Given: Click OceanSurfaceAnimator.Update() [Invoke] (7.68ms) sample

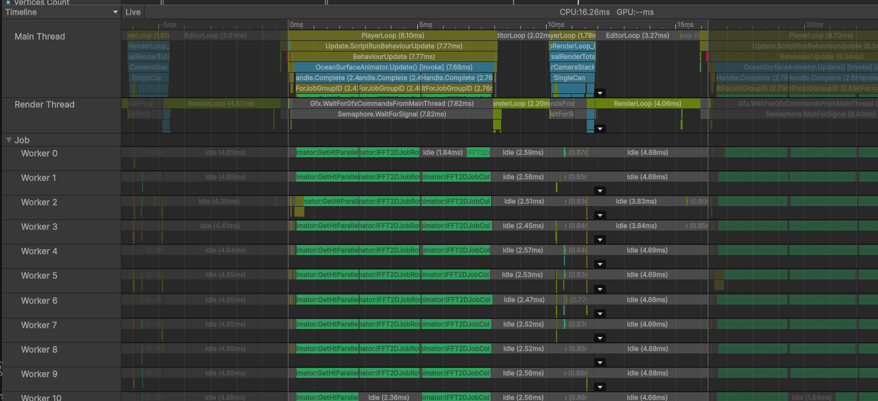Looking at the screenshot, I should 394,67.
